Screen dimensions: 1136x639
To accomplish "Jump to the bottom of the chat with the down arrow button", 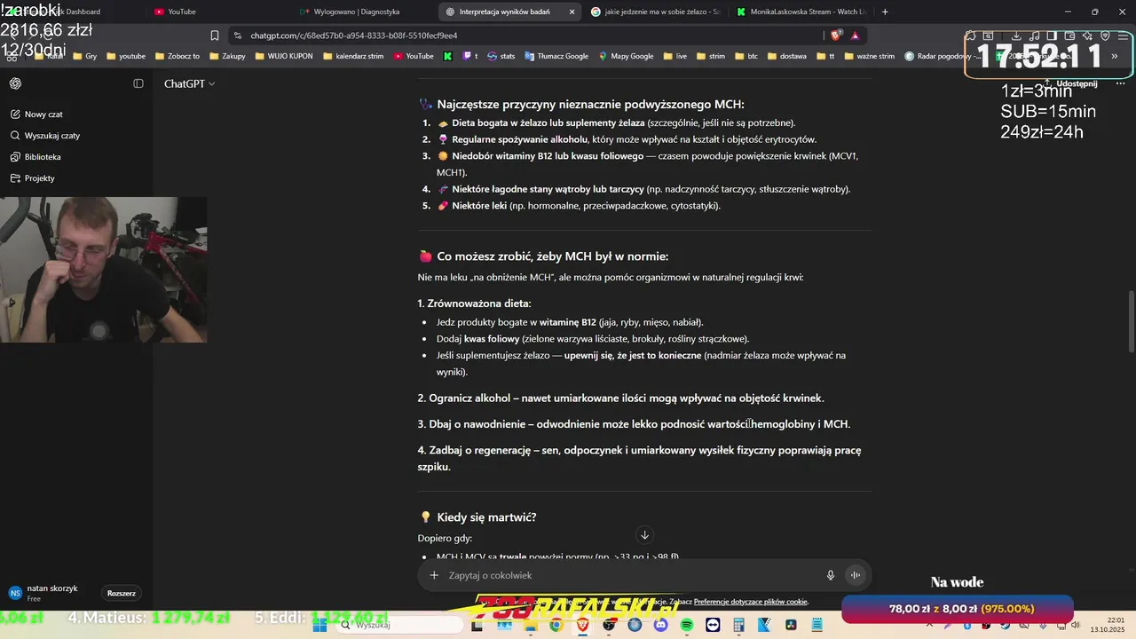I will pos(645,534).
